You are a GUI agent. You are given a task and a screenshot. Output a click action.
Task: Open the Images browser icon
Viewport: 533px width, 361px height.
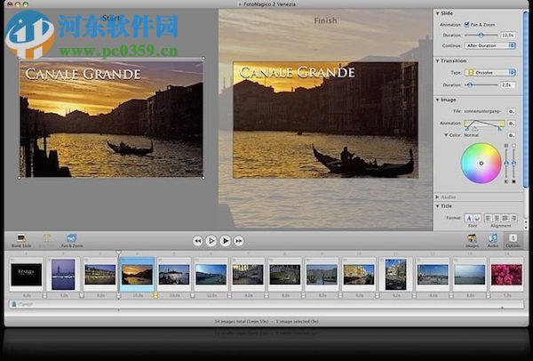(x=473, y=238)
